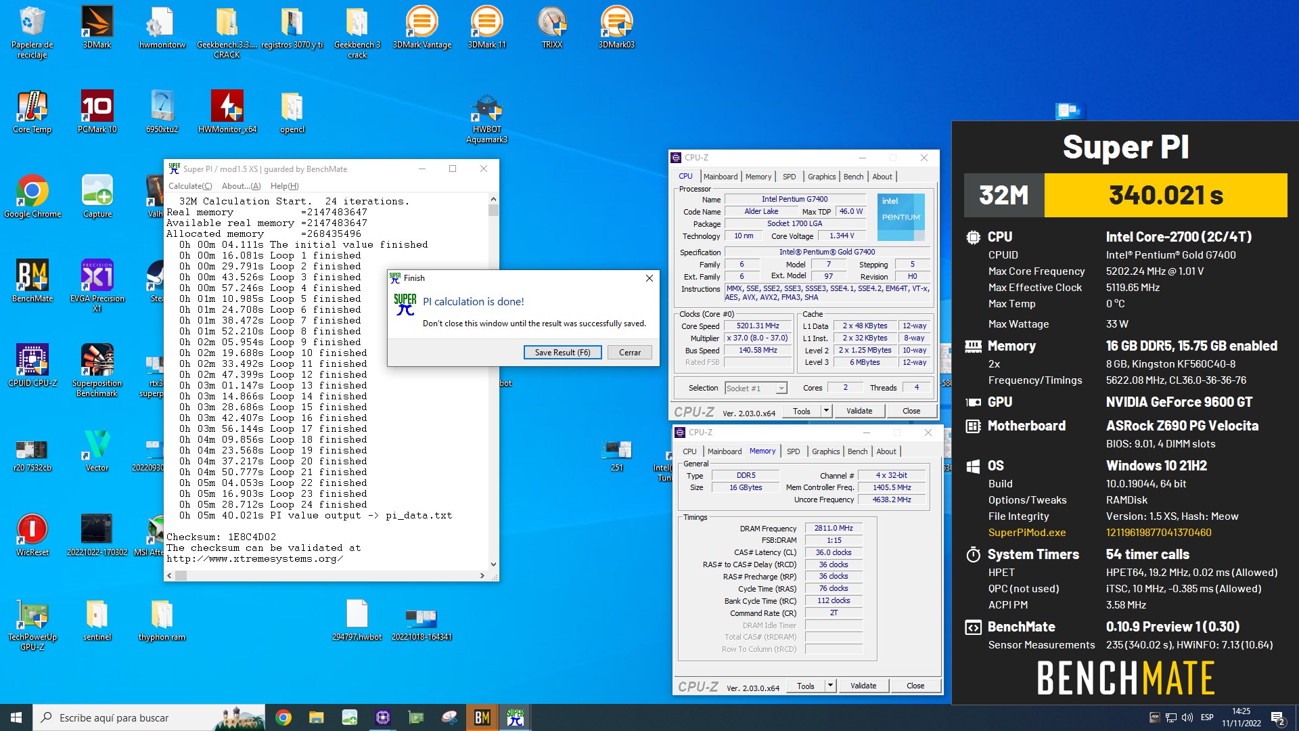
Task: Open PCMark 10 desktop icon
Action: click(x=97, y=112)
